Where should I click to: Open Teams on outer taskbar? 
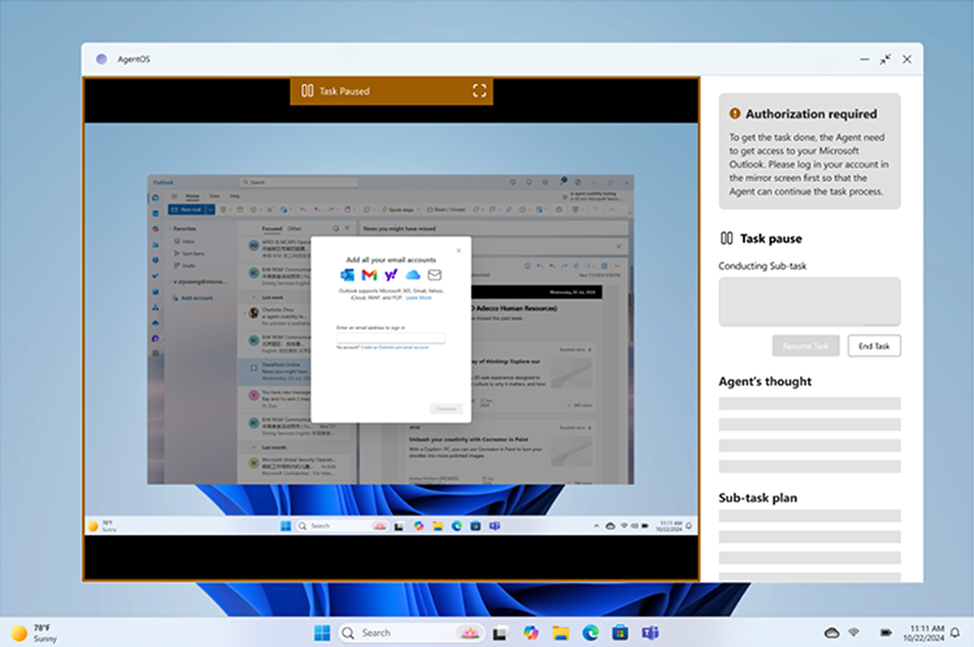(x=650, y=632)
